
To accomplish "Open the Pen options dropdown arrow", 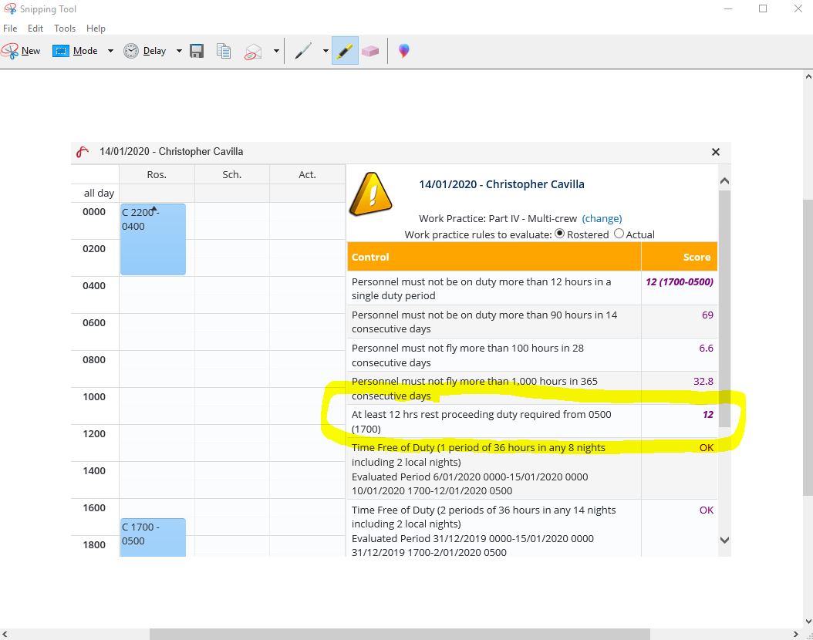I will click(x=326, y=51).
